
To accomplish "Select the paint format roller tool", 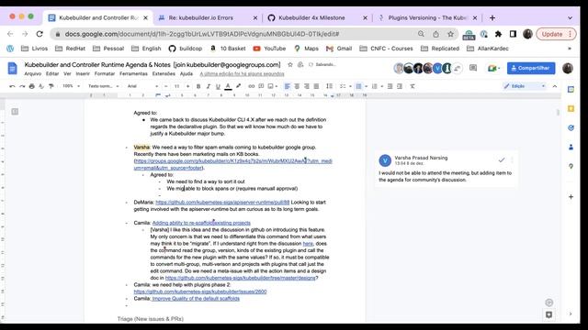I will (51, 86).
